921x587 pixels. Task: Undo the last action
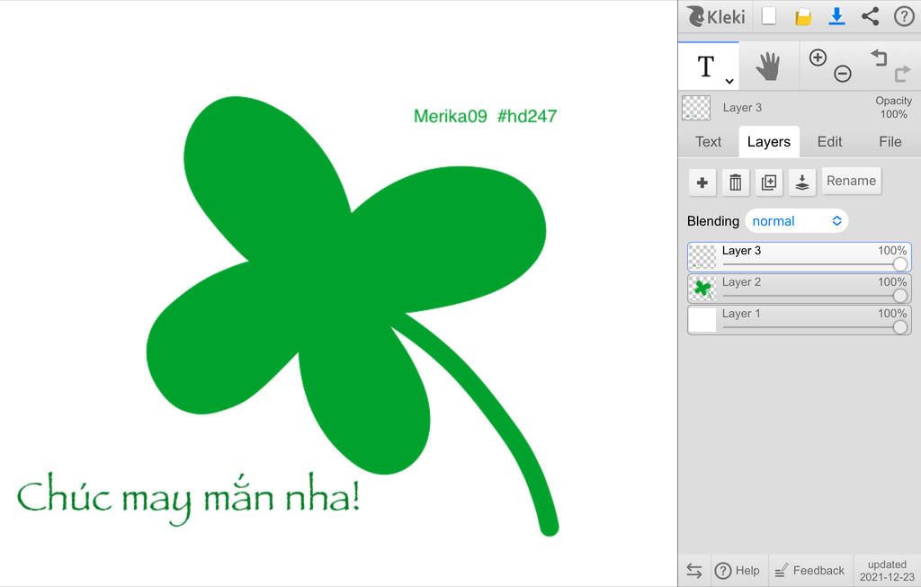point(879,58)
